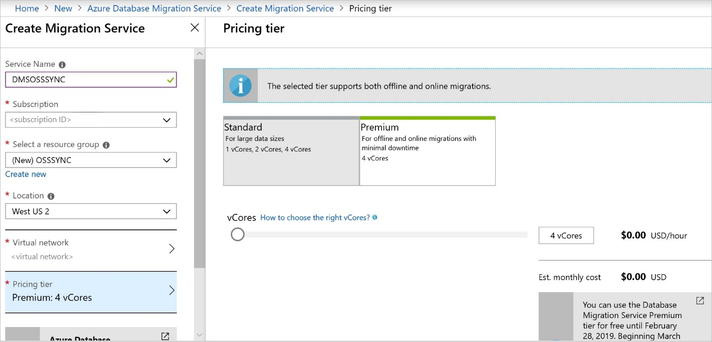Open external link icon on Azure Database card

click(165, 336)
